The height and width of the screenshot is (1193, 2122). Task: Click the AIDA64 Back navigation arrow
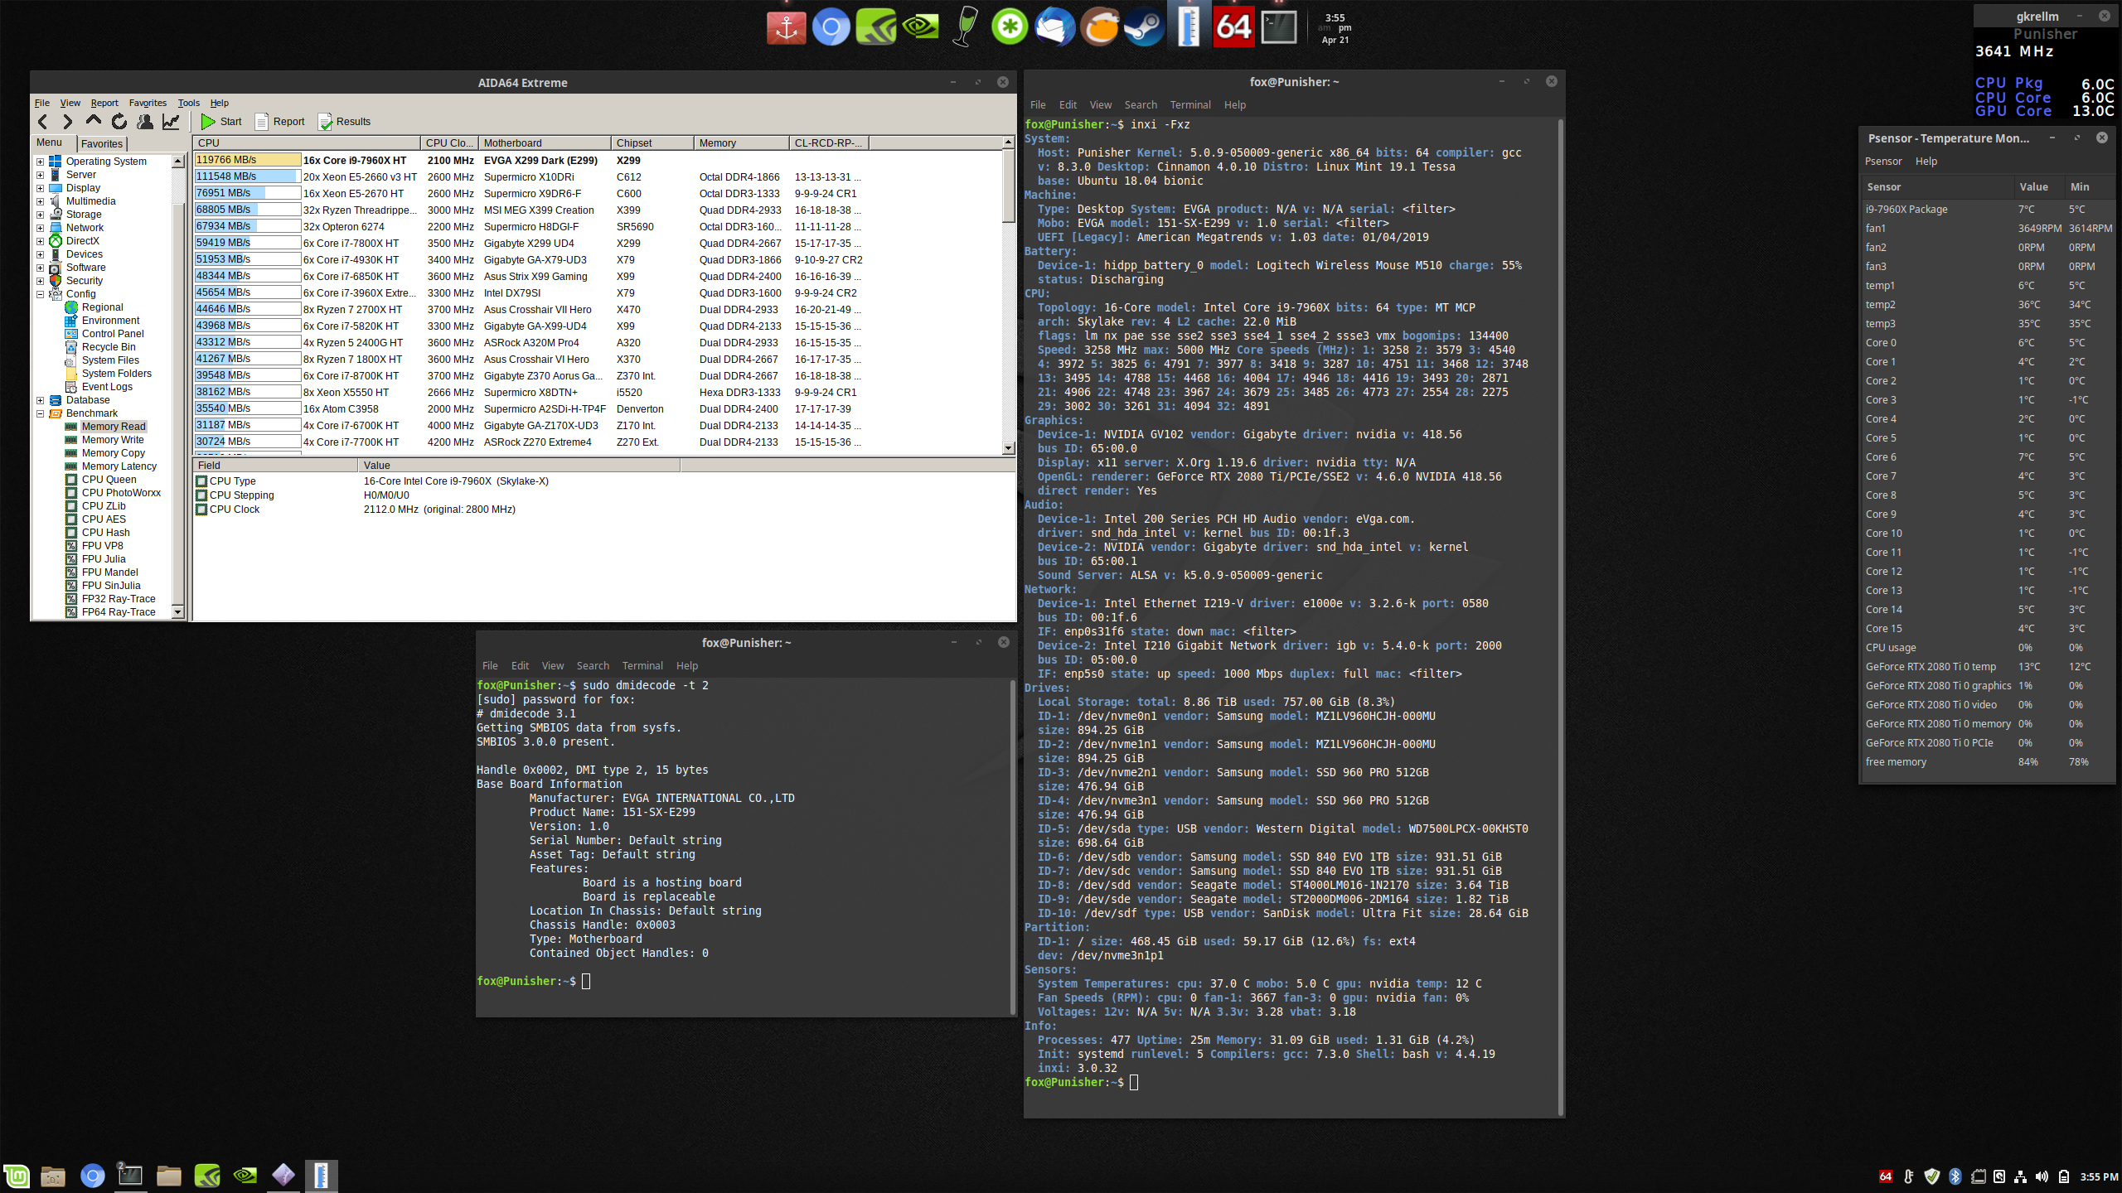click(x=42, y=122)
